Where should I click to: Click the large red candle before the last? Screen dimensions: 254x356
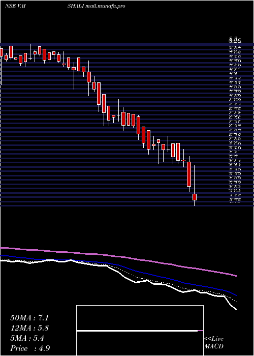click(189, 174)
